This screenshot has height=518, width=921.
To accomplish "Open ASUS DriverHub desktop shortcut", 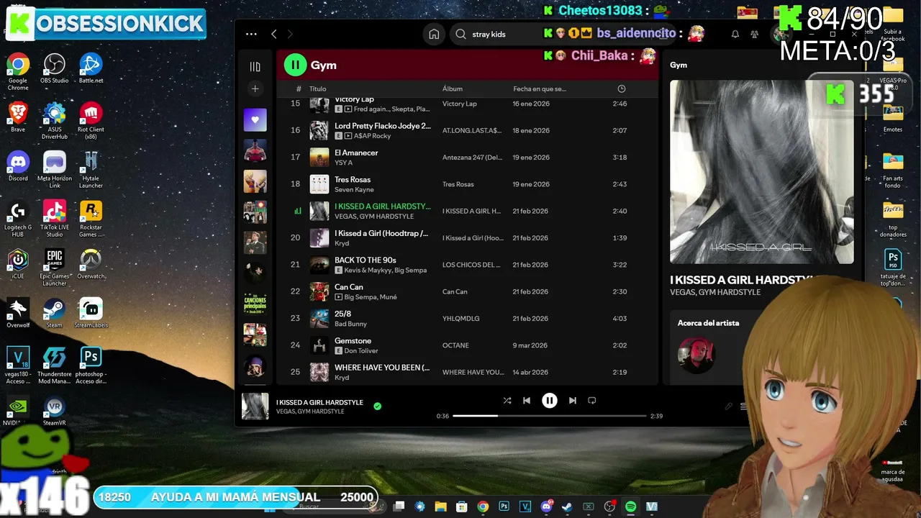I will coord(54,121).
